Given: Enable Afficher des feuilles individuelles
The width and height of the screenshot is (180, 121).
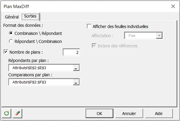Looking at the screenshot, I should pos(89,26).
